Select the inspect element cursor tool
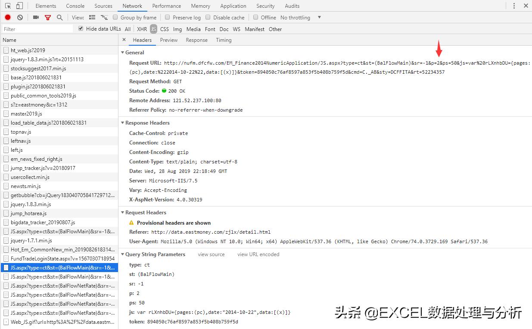Image resolution: width=532 pixels, height=329 pixels. click(7, 6)
